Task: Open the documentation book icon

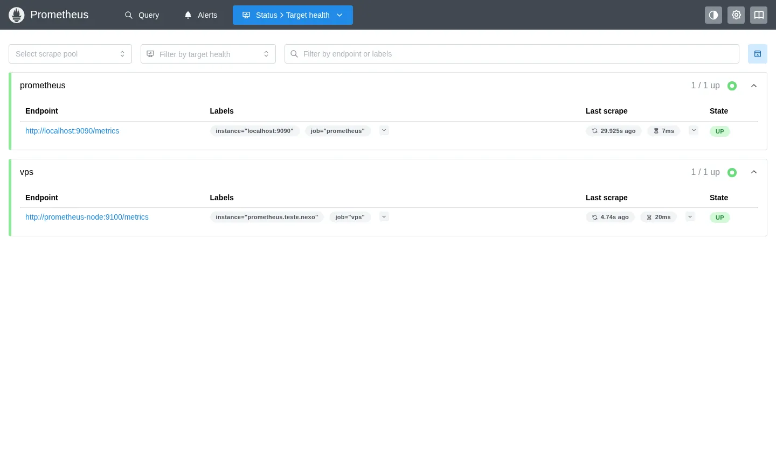Action: 759,15
